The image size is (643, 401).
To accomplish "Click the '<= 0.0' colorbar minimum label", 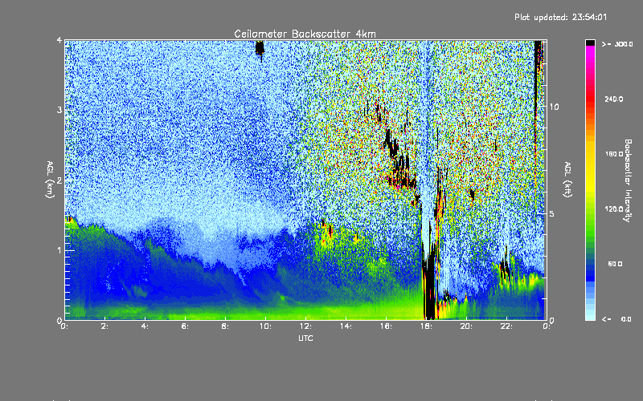I will [616, 319].
